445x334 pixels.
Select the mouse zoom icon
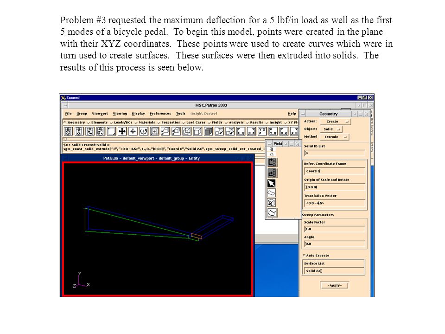tap(101, 131)
